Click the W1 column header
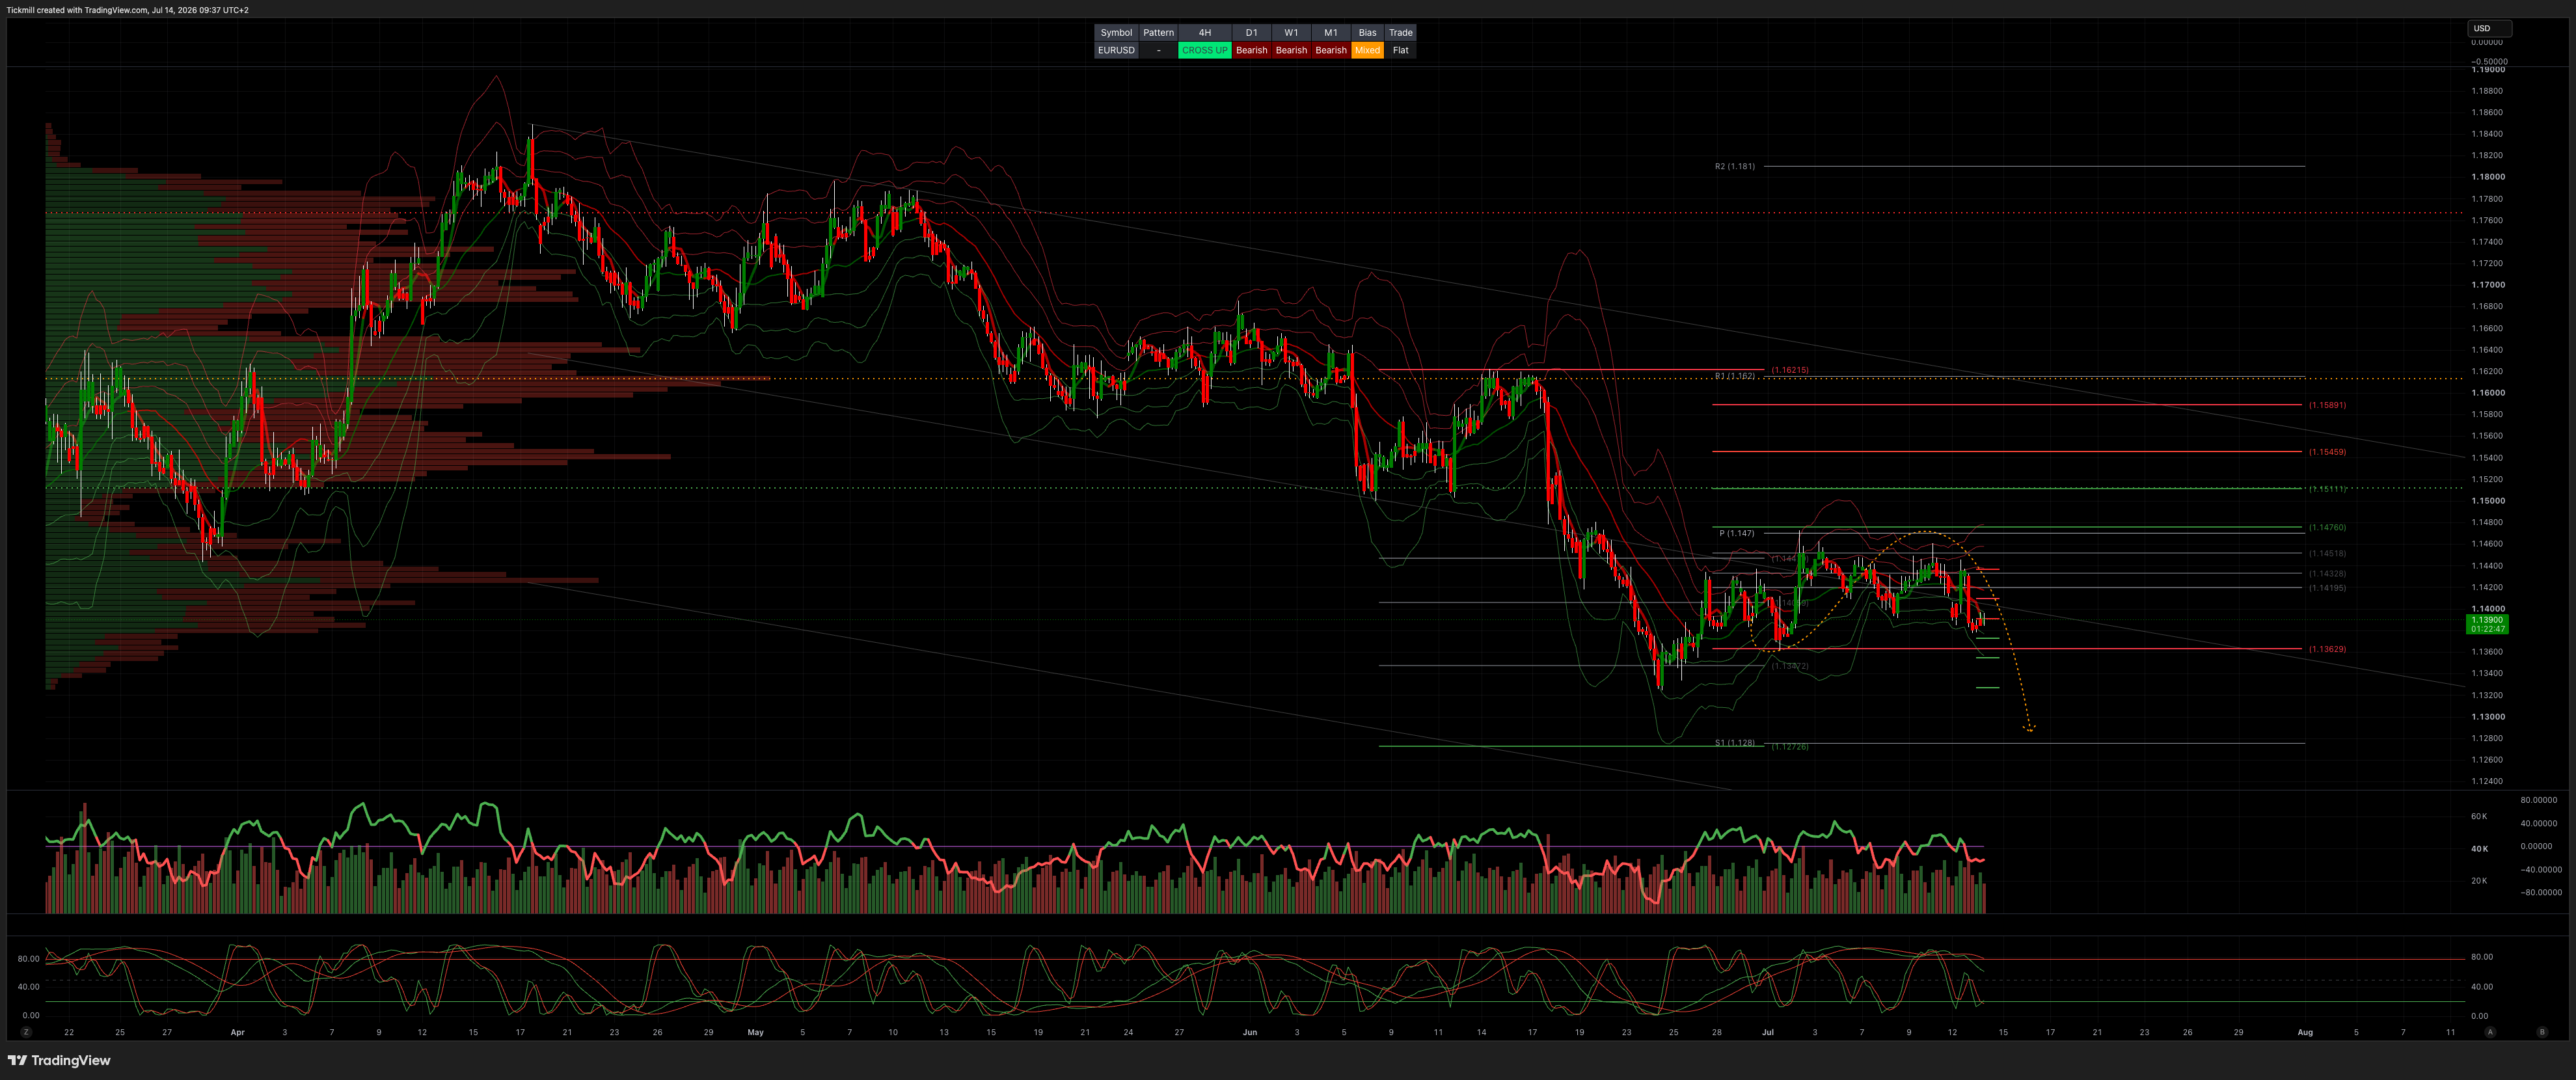 (1291, 33)
